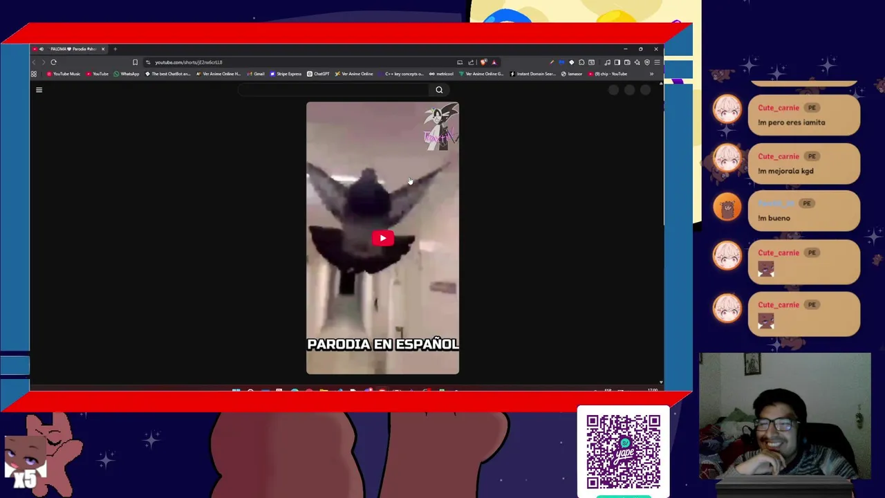Open the VPN shield toolbar icon
This screenshot has height=498, width=885.
(x=647, y=62)
